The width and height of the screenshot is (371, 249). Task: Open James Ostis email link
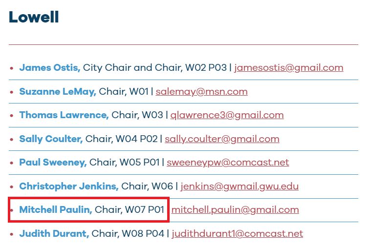tap(289, 68)
